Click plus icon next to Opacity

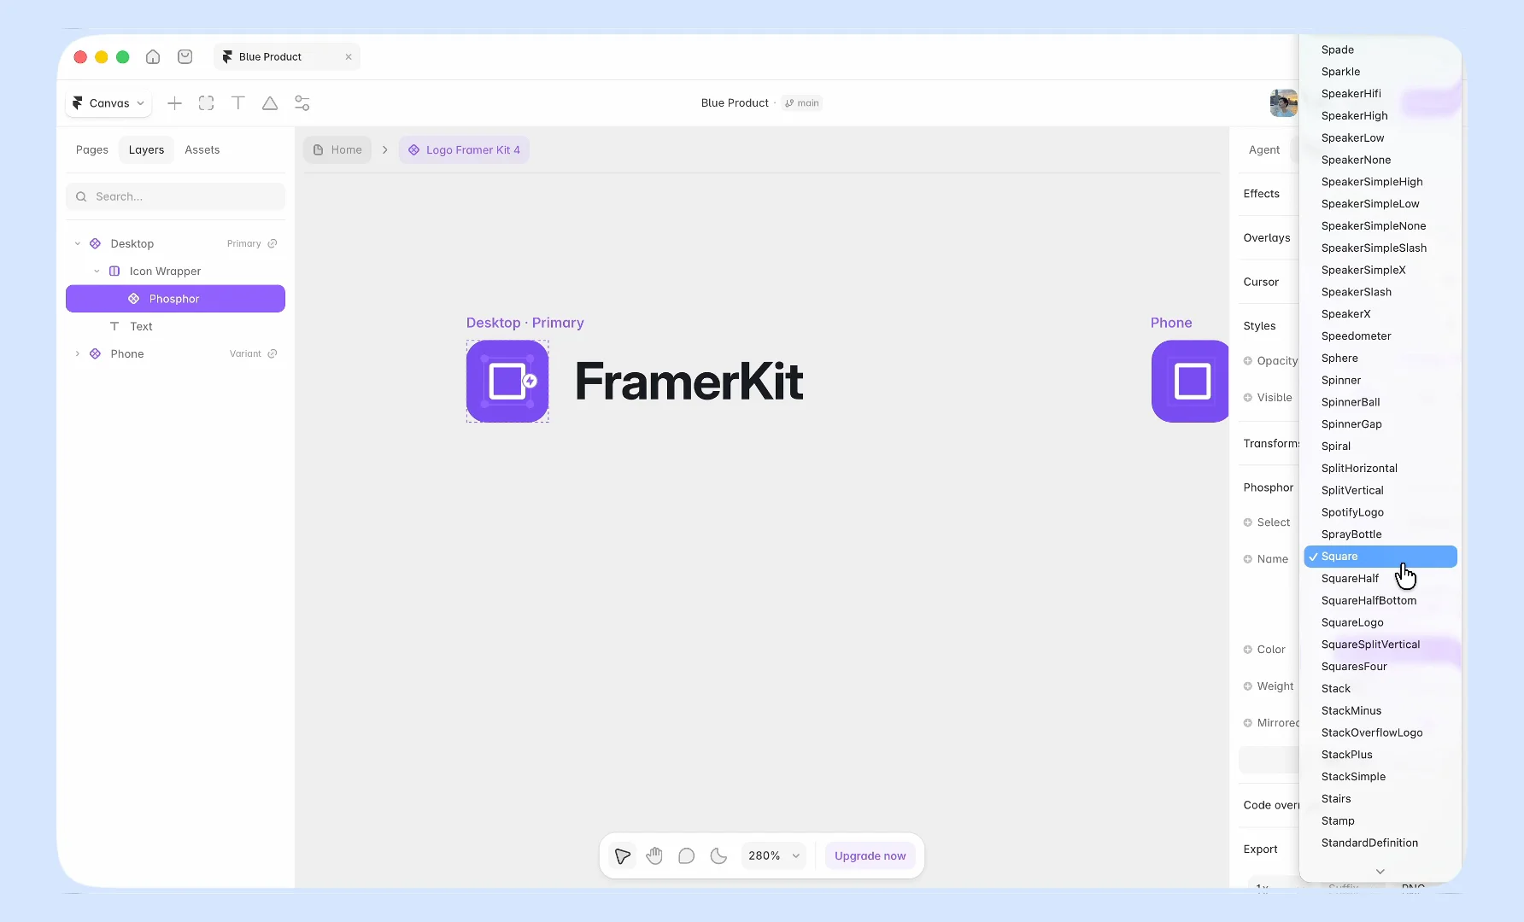[1248, 361]
